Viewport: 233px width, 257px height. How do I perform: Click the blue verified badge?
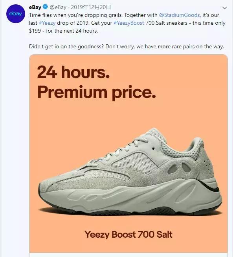(45, 7)
